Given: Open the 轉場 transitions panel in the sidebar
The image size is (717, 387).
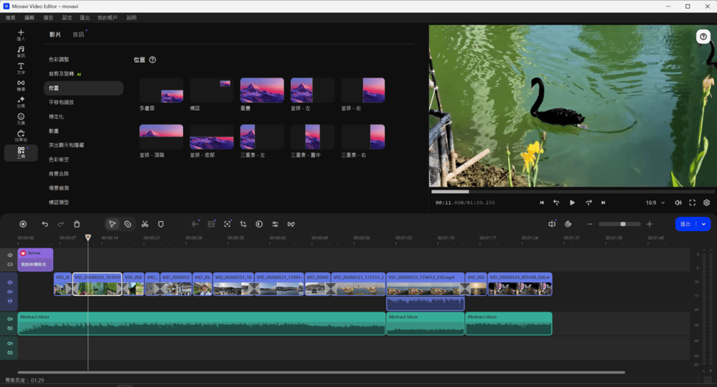Looking at the screenshot, I should (x=21, y=85).
